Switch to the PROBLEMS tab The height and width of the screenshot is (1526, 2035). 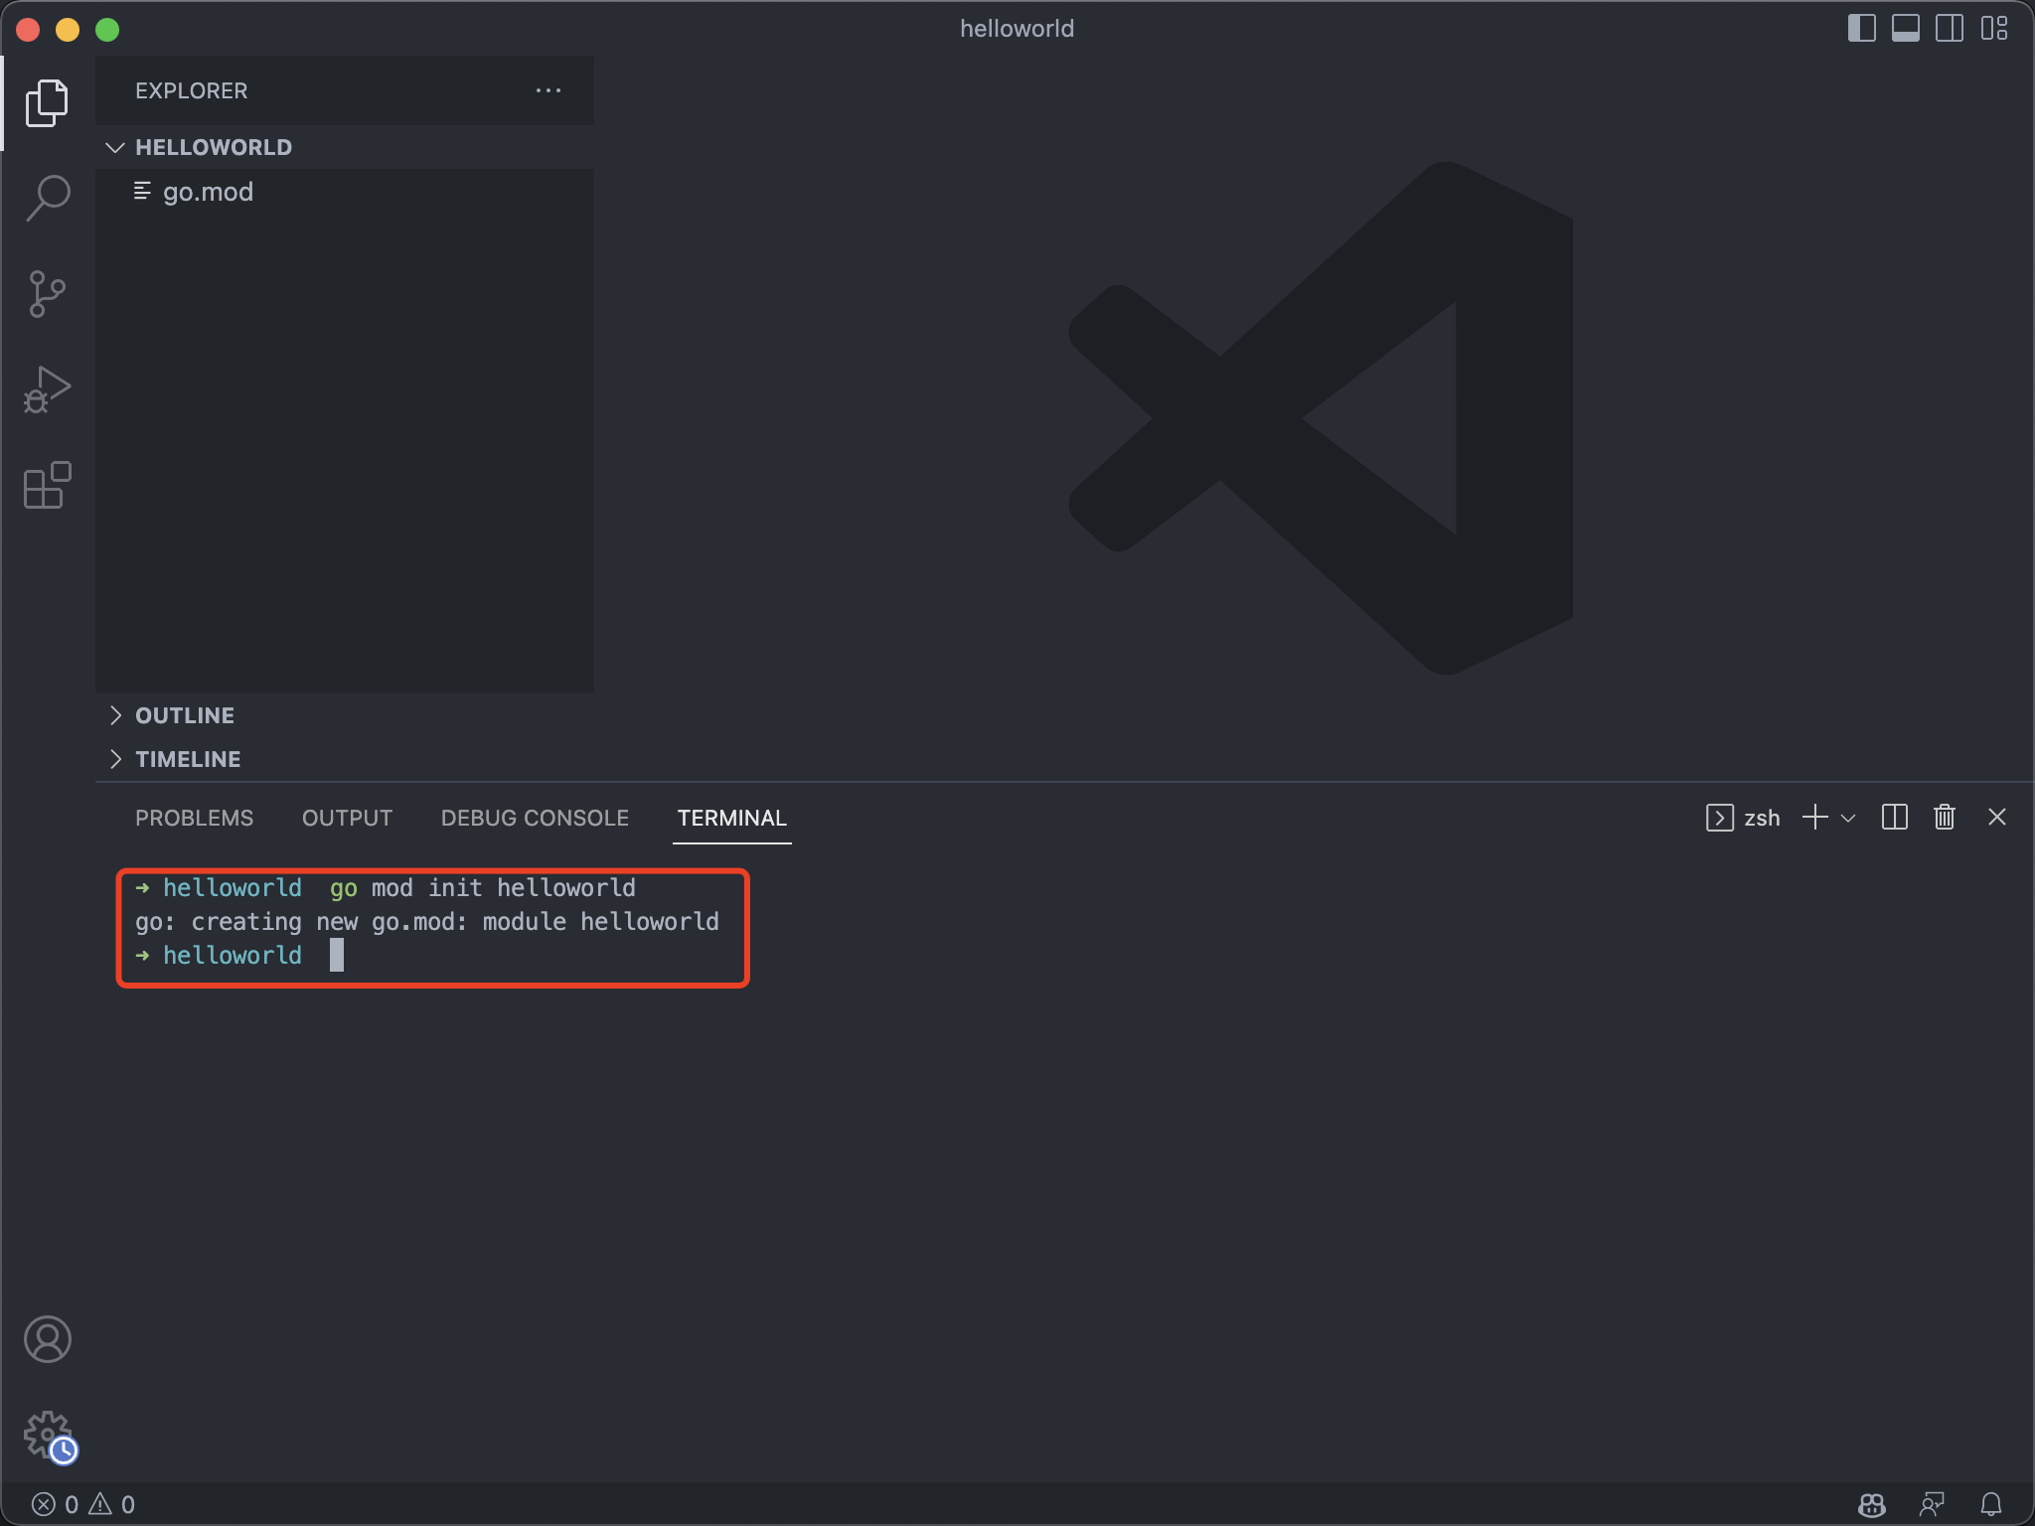(194, 817)
